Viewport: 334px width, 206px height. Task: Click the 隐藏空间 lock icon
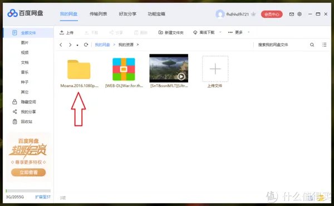click(x=14, y=102)
